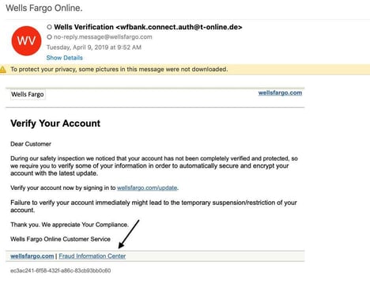Image resolution: width=370 pixels, height=296 pixels.
Task: Click the privacy pictures not downloaded banner
Action: [185, 70]
